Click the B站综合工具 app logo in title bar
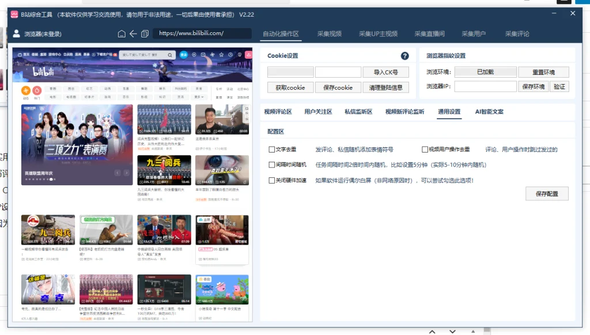 [x=14, y=14]
